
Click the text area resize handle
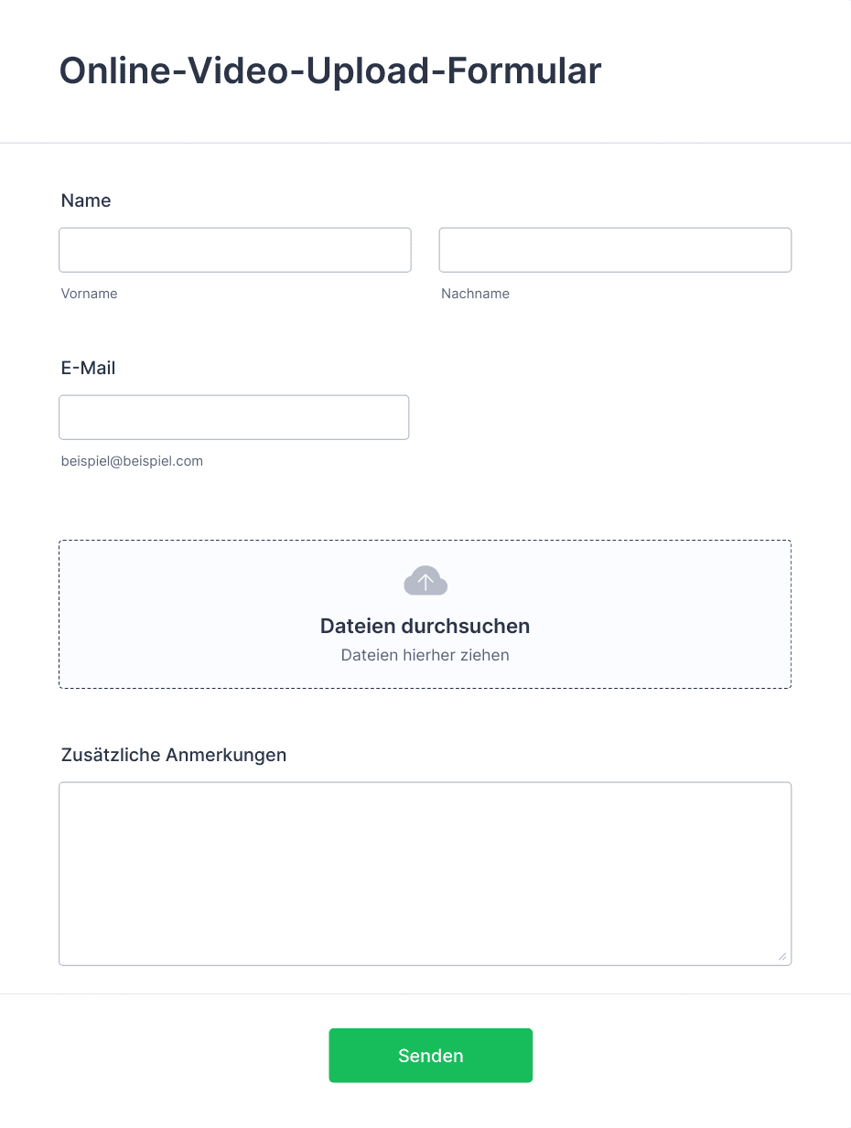(782, 957)
